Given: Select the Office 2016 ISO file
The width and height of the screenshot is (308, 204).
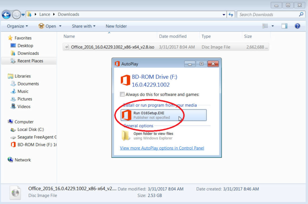Looking at the screenshot, I should pos(112,47).
